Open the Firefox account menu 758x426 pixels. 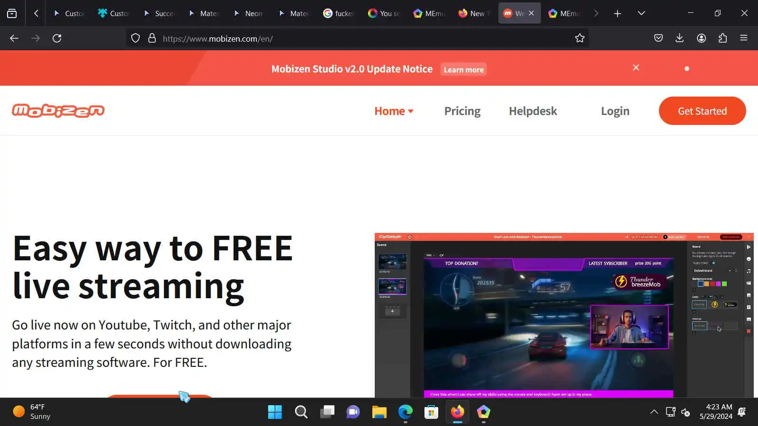tap(702, 38)
